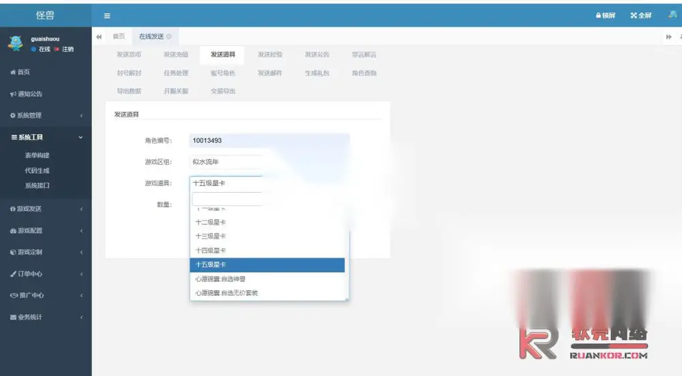The width and height of the screenshot is (682, 376).
Task: Open the 游戏道具 dropdown showing 十五级星卡
Action: [x=269, y=183]
